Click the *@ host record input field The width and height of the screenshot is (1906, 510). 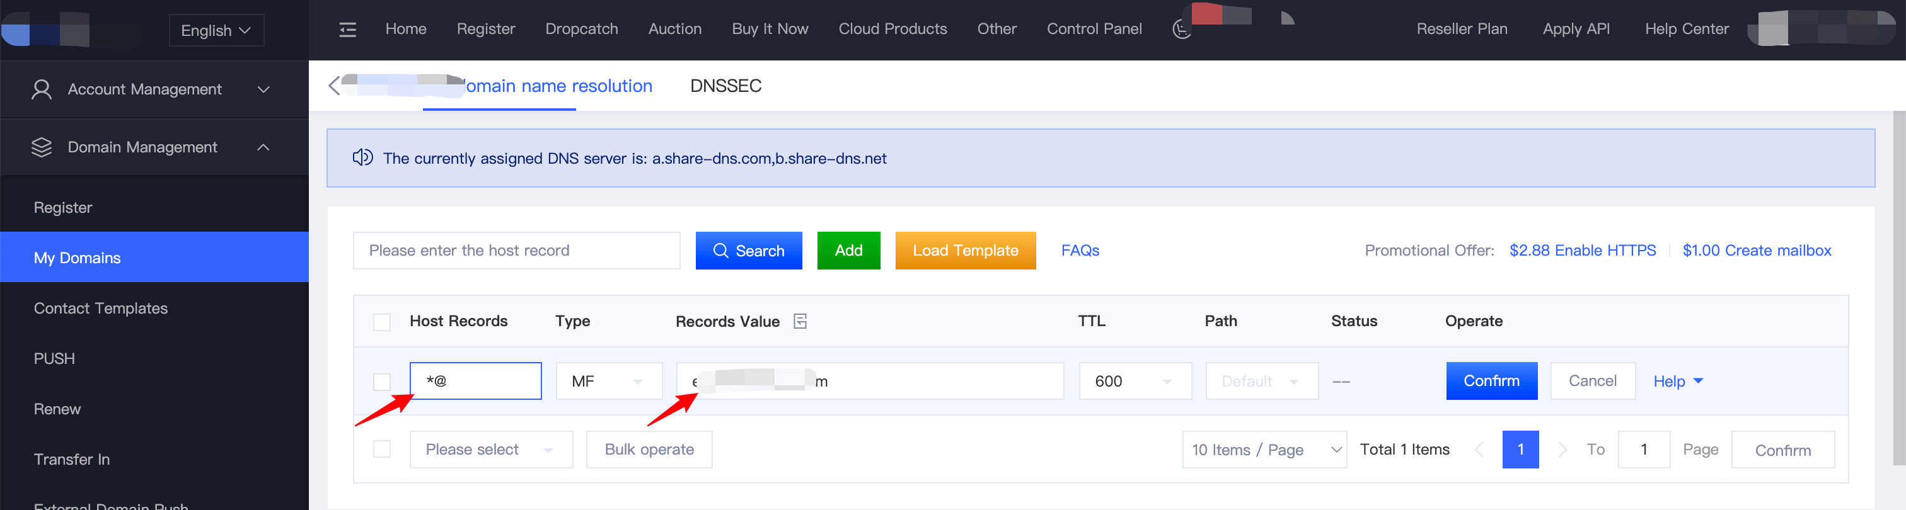point(476,381)
